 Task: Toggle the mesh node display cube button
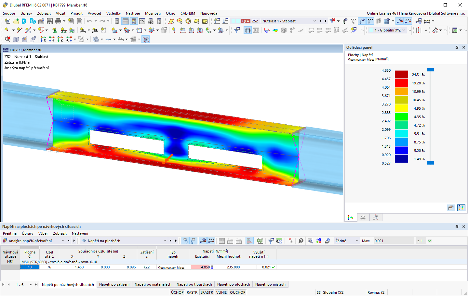[146, 39]
